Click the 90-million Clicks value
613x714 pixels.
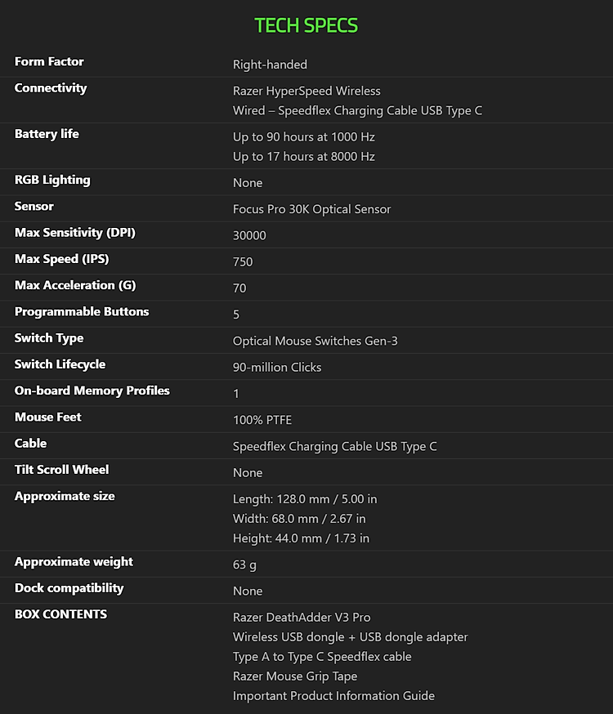(277, 367)
